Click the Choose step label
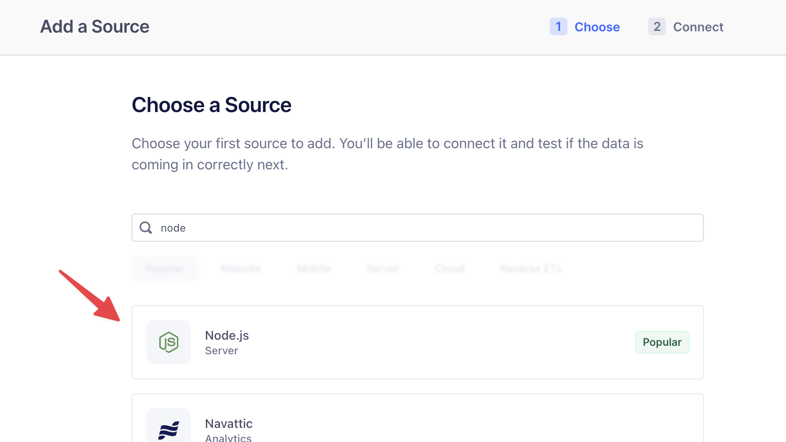The width and height of the screenshot is (786, 442). [597, 26]
